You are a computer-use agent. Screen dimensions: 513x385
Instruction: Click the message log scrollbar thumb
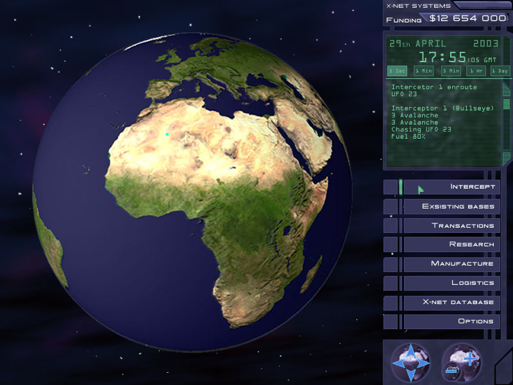pyautogui.click(x=506, y=105)
